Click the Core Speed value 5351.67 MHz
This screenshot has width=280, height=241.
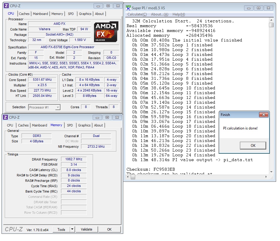pyautogui.click(x=42, y=80)
